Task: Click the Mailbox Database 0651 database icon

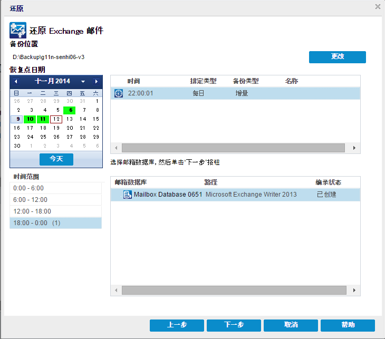Action: pyautogui.click(x=128, y=195)
